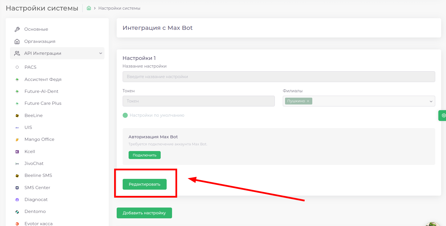
Task: Select the SMS Center menu entry
Action: click(x=37, y=188)
